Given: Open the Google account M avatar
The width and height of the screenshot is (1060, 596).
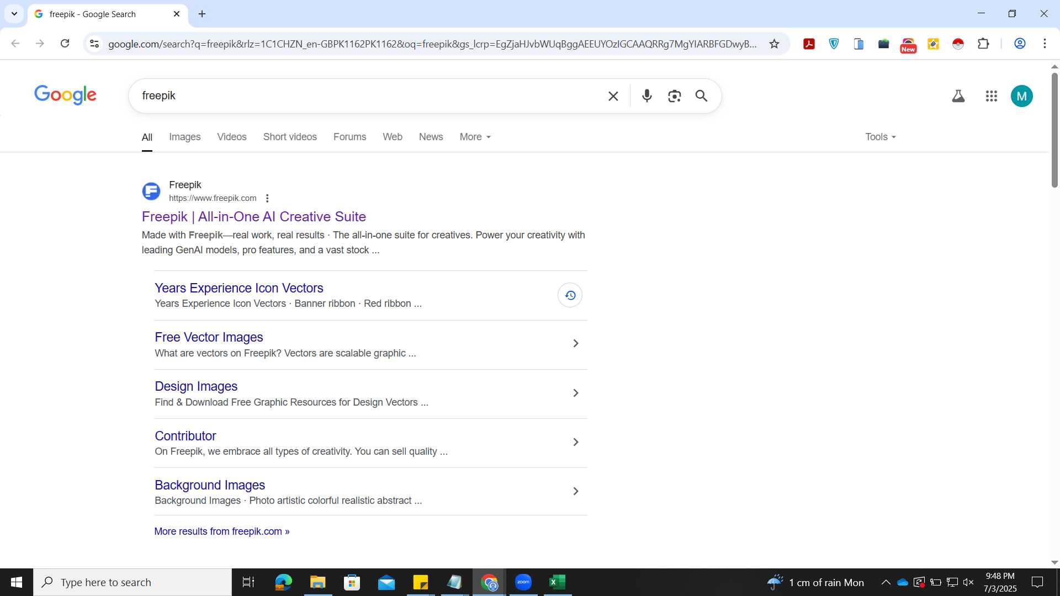Looking at the screenshot, I should coord(1022,96).
